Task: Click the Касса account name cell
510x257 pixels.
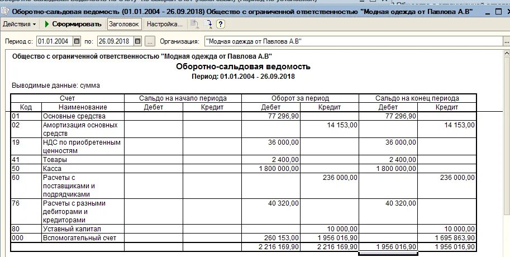Action: 83,169
